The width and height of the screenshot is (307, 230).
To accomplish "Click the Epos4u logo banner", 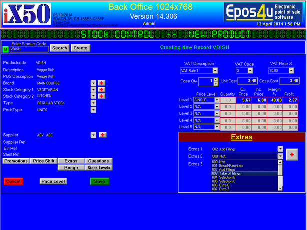I will [263, 12].
